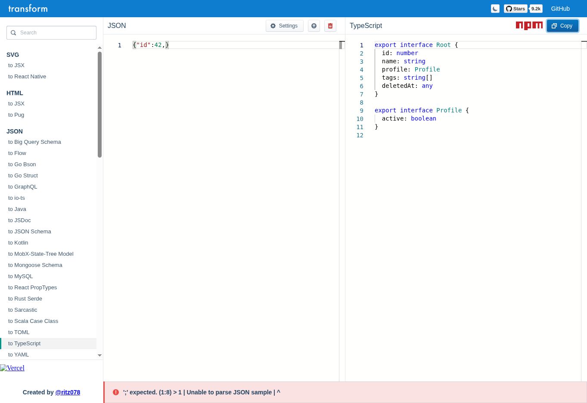Choose to MobX-State-Tree Model
This screenshot has width=587, height=403.
41,254
